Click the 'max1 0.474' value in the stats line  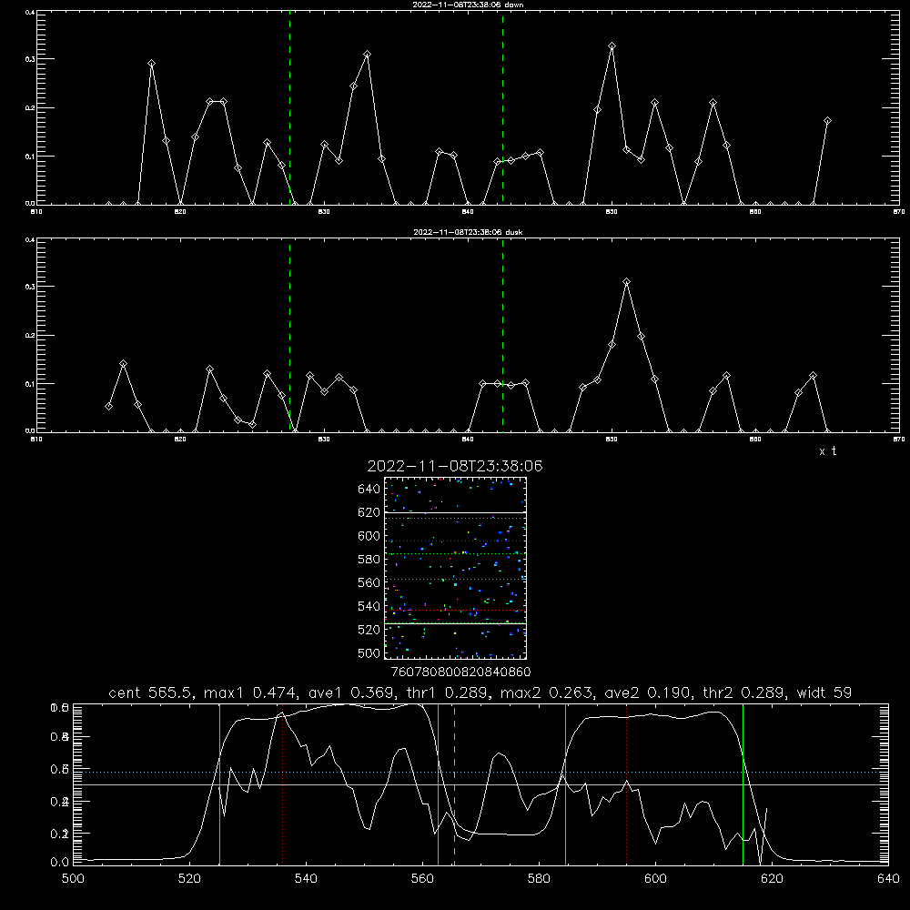point(249,693)
